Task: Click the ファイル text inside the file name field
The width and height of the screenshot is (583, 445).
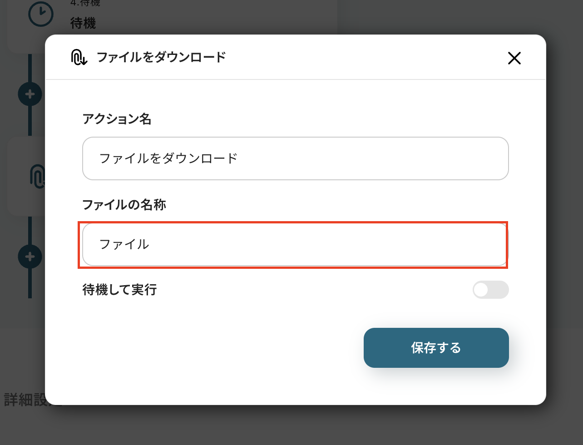Action: click(124, 244)
